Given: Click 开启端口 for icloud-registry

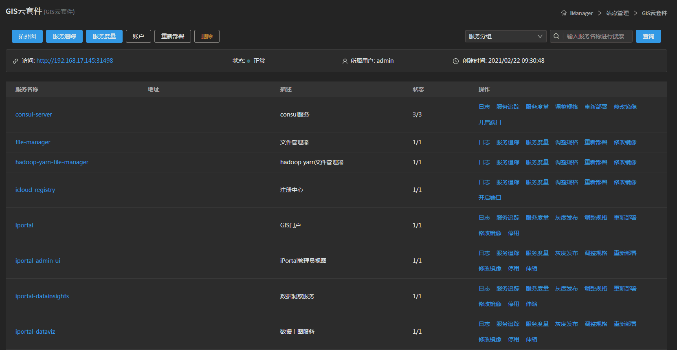Looking at the screenshot, I should 490,198.
